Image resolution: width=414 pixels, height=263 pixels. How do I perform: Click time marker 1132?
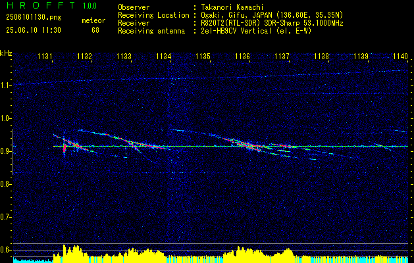click(84, 57)
